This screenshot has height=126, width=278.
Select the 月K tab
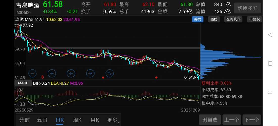tap(95, 120)
